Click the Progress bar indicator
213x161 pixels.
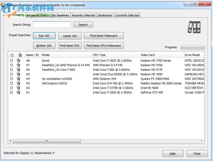193,47
